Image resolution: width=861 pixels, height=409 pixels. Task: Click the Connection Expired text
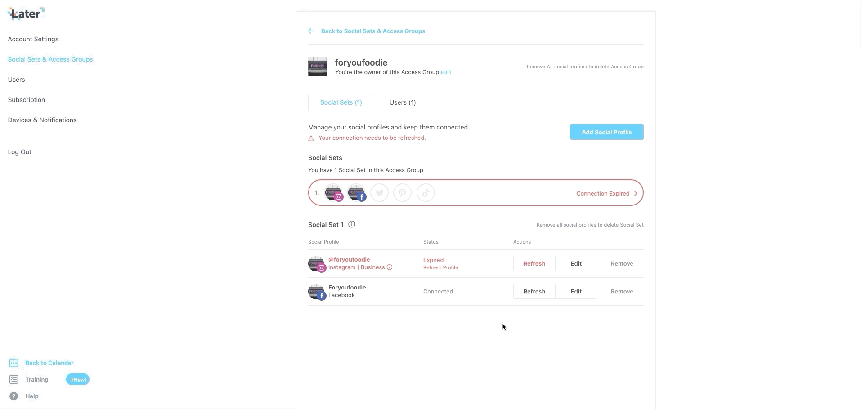click(x=603, y=193)
